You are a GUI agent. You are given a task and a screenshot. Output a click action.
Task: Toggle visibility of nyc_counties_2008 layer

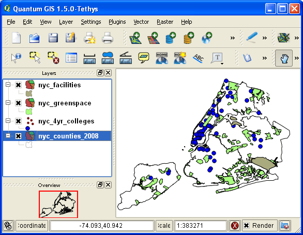pyautogui.click(x=19, y=136)
